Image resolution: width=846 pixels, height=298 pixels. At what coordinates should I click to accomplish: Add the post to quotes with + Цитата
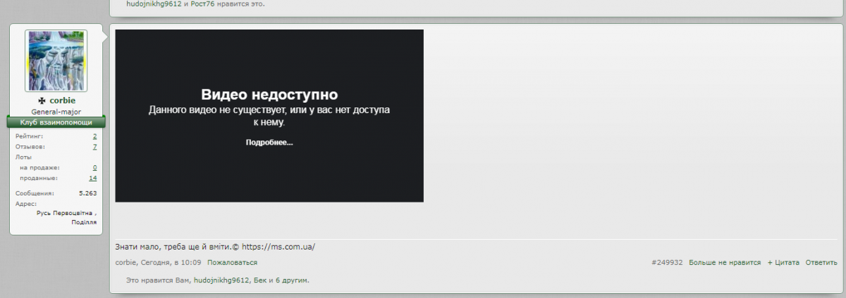(783, 262)
